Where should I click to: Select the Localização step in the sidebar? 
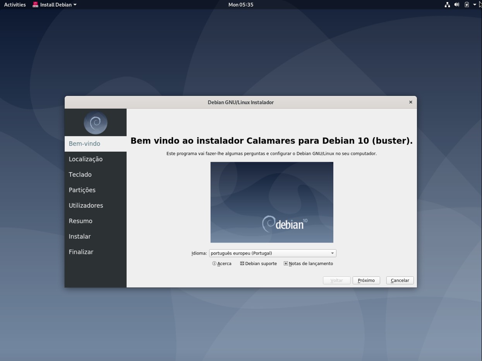click(x=85, y=159)
